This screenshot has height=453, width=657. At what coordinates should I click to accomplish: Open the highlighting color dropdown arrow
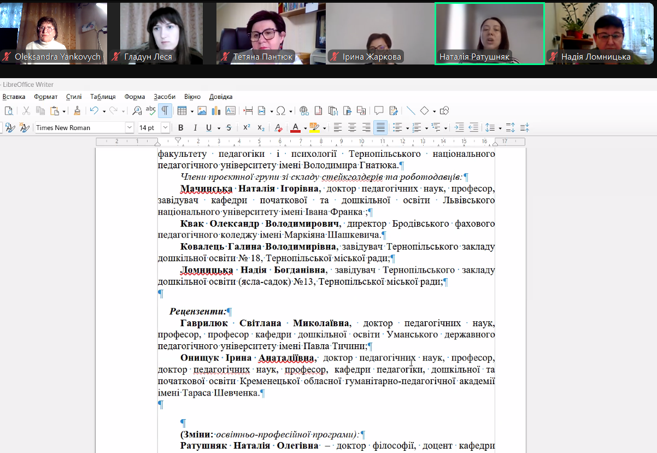(324, 127)
